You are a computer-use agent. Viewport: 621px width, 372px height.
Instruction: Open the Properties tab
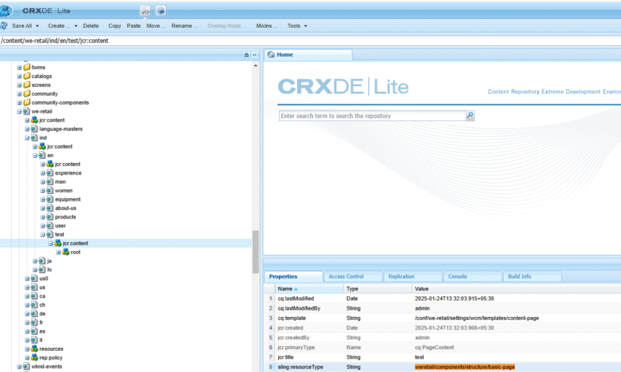(293, 277)
